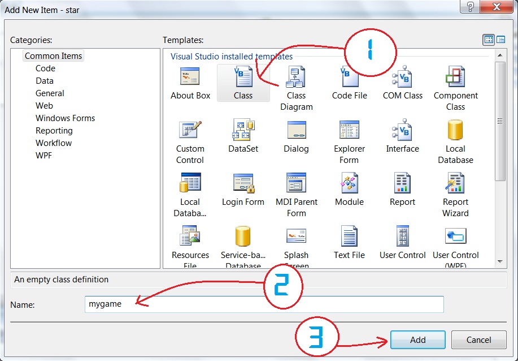Choose the COM Class template
The height and width of the screenshot is (361, 518).
click(x=402, y=83)
